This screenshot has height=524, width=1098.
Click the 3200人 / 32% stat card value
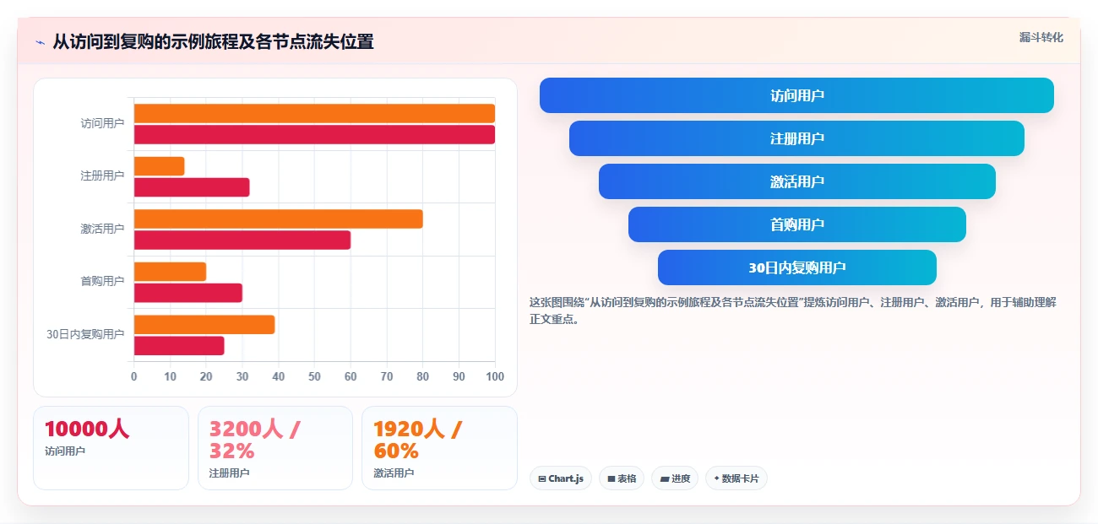pyautogui.click(x=254, y=440)
